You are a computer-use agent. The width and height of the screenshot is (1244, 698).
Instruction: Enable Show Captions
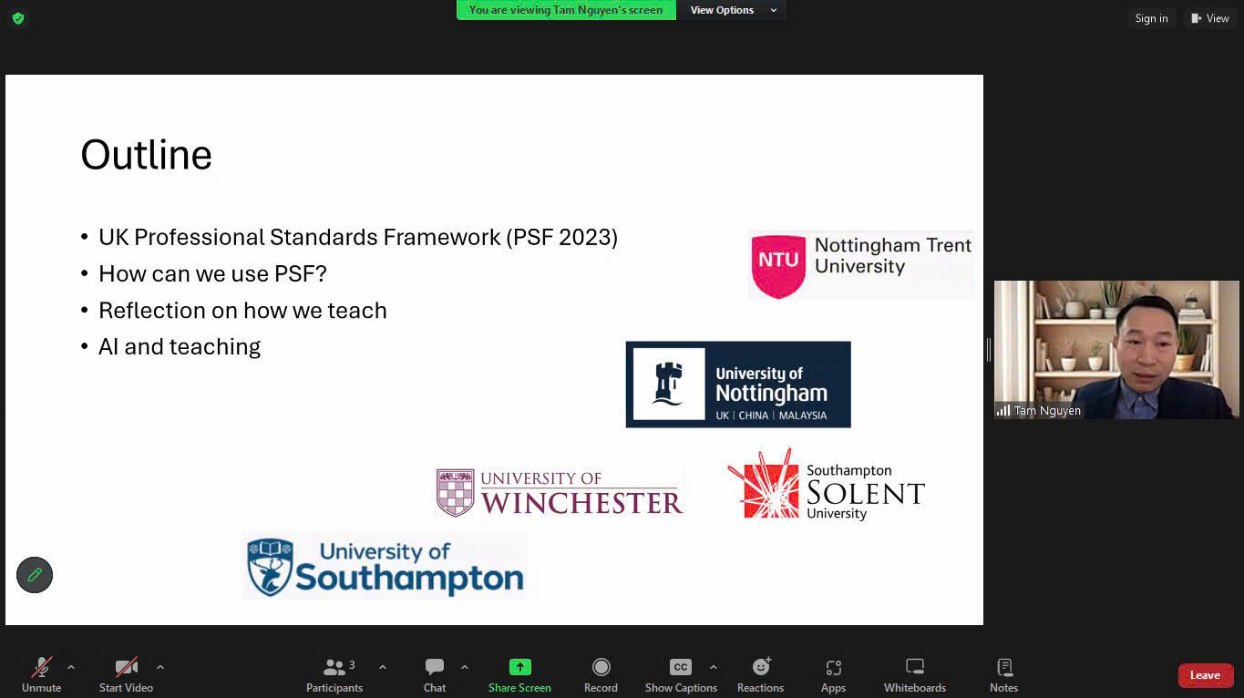click(681, 675)
